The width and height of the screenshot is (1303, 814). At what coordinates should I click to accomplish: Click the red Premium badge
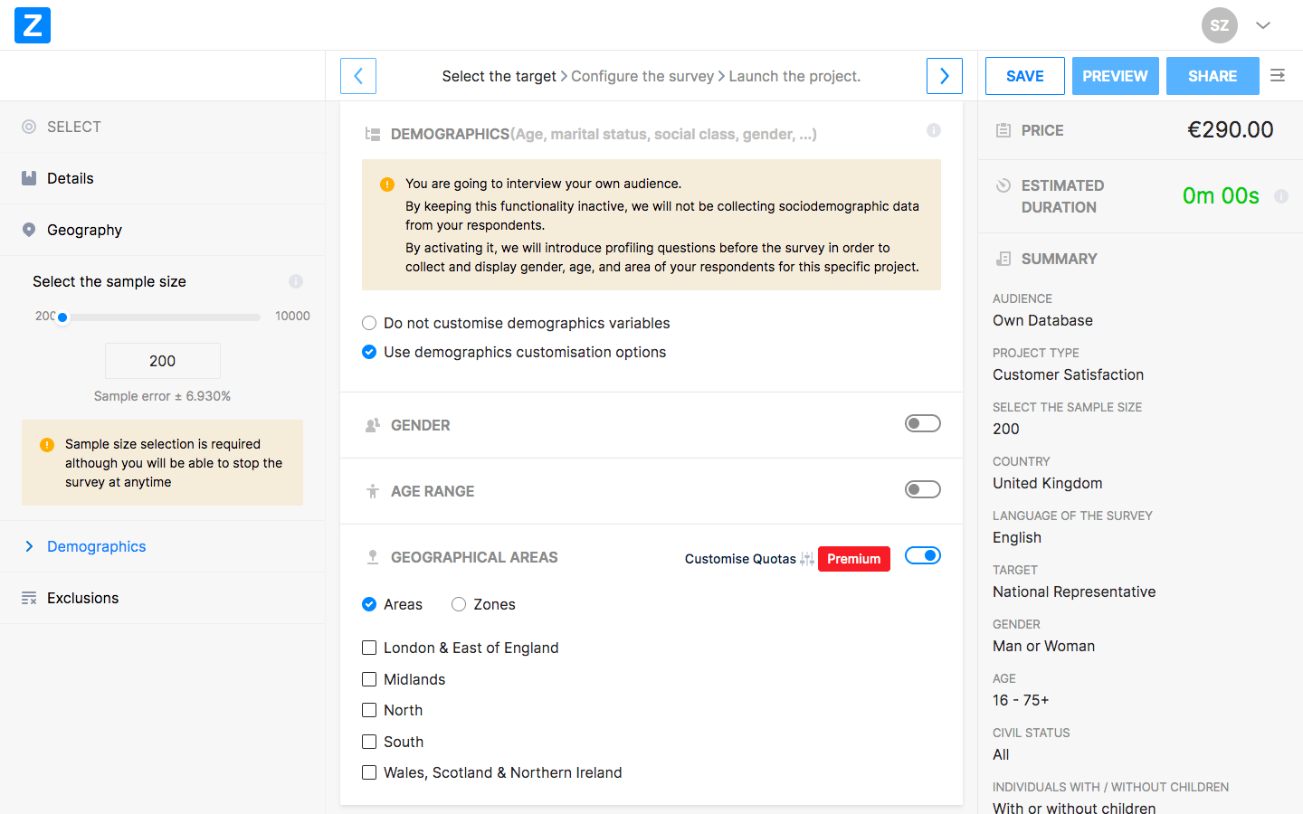tap(853, 558)
